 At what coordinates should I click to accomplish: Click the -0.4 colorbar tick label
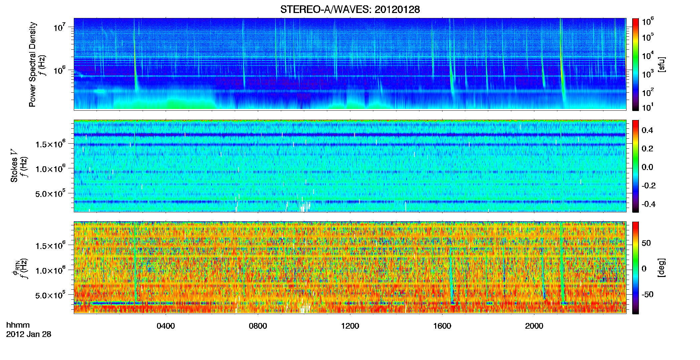[649, 204]
